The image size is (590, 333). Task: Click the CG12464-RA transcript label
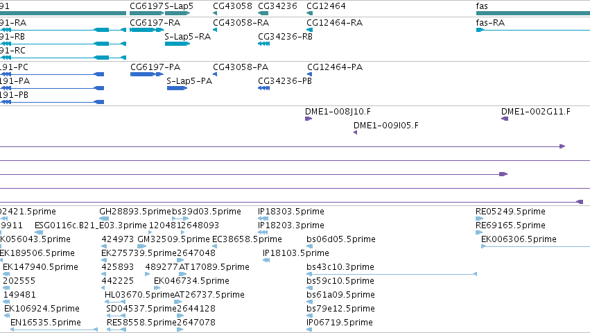click(x=334, y=23)
